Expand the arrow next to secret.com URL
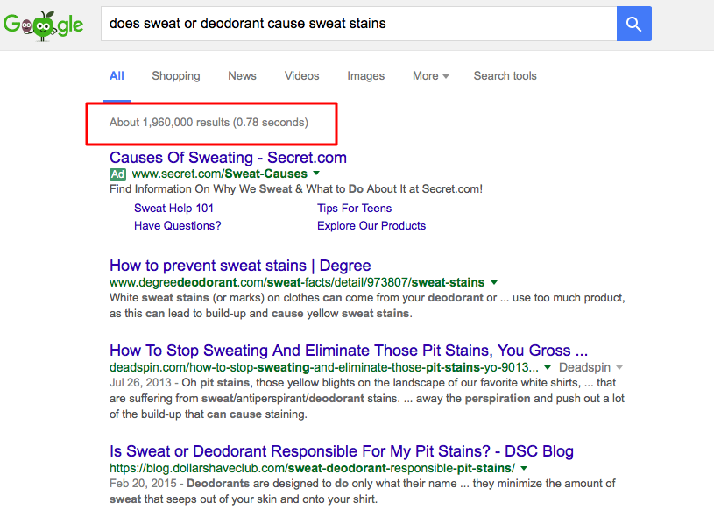The image size is (714, 517). 316,174
